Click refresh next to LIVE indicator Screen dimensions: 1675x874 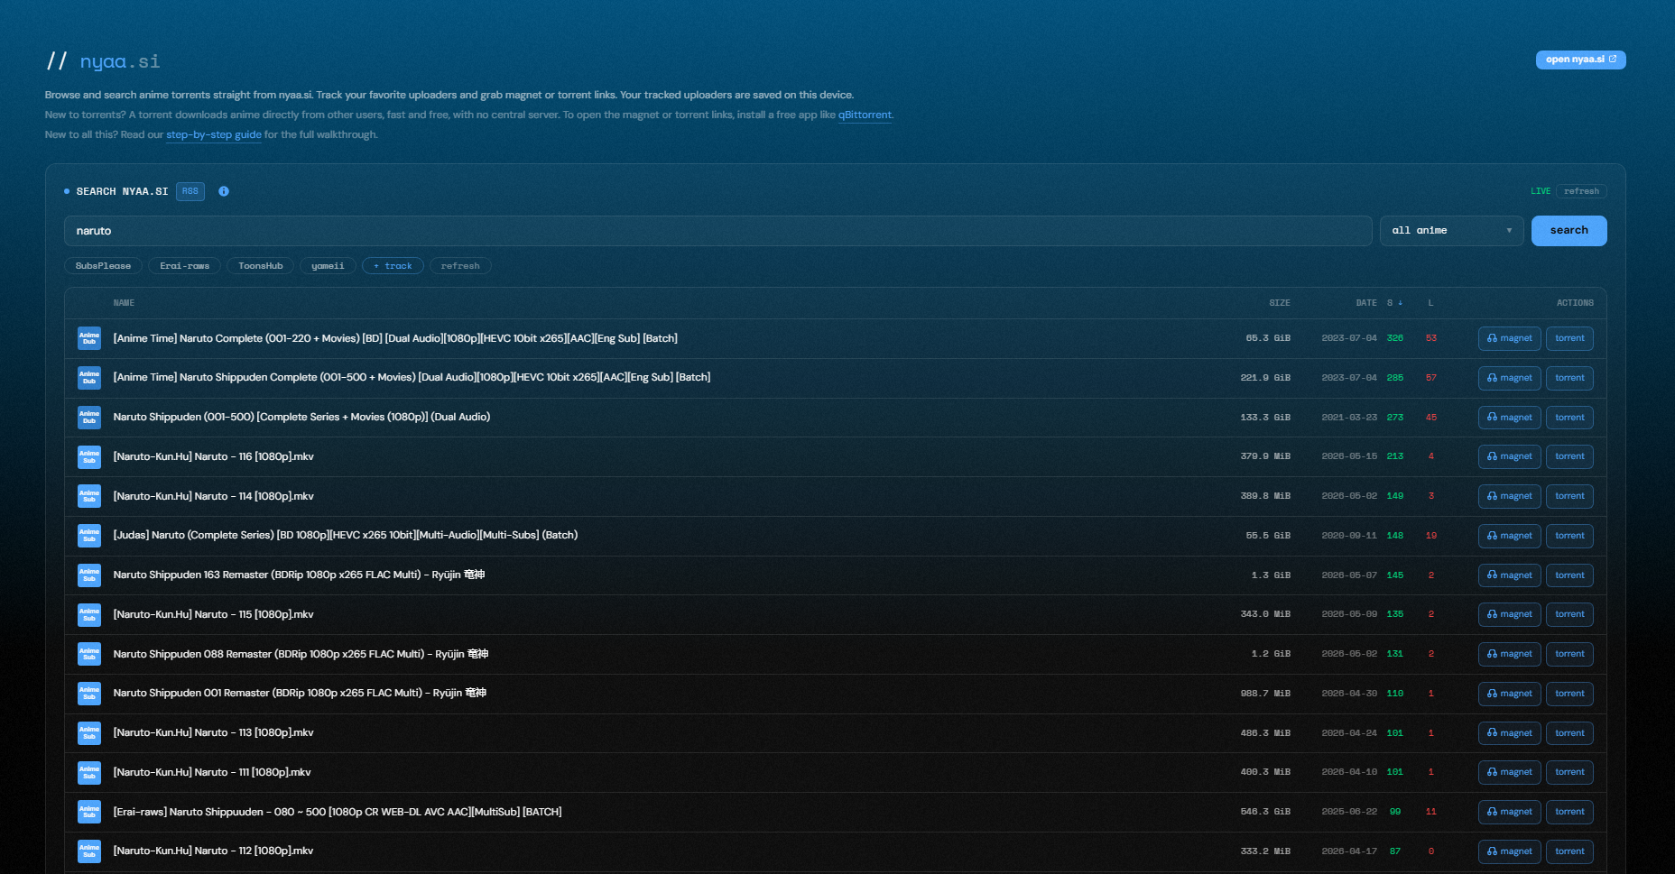tap(1581, 191)
